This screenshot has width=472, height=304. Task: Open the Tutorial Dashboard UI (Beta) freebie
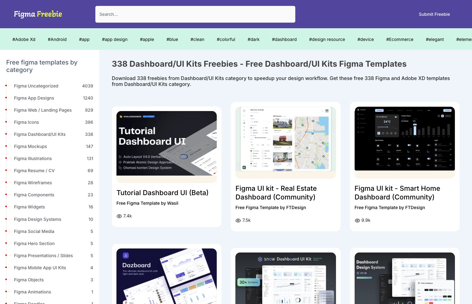coord(162,193)
